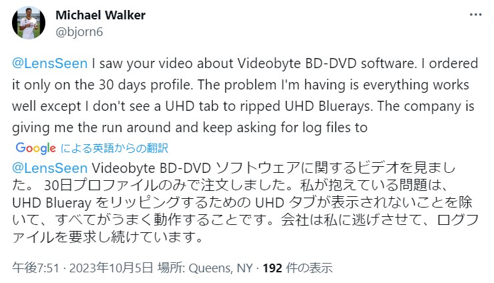494x283 pixels.
Task: Select the Queens, NY location
Action: 221,268
